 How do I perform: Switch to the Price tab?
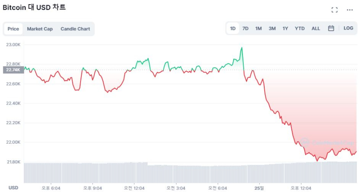[13, 29]
